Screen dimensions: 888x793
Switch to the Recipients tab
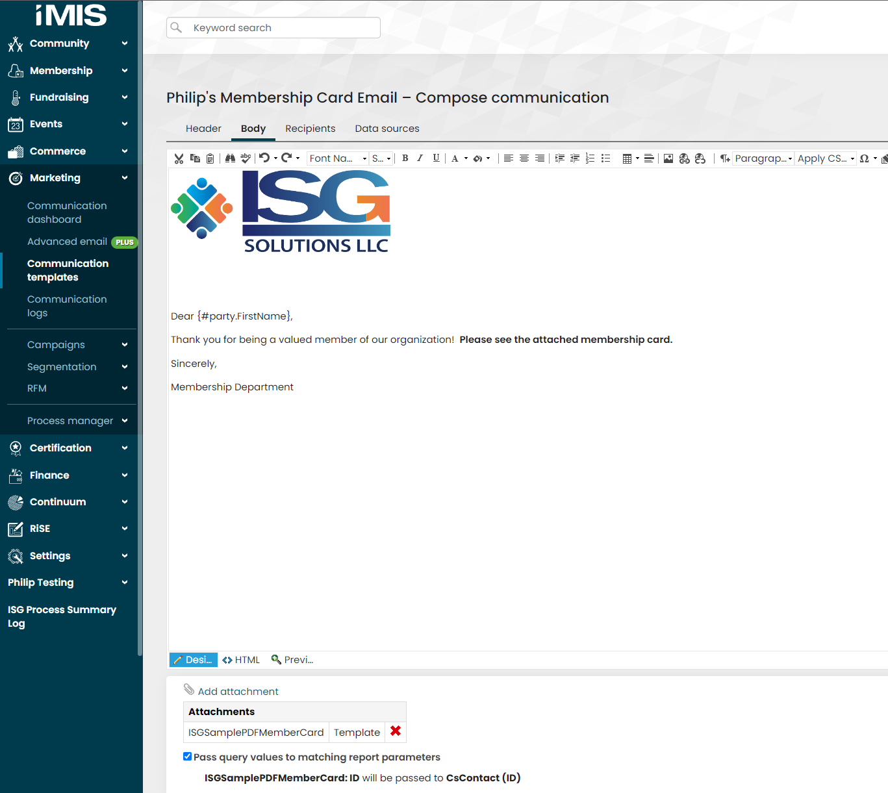(310, 129)
